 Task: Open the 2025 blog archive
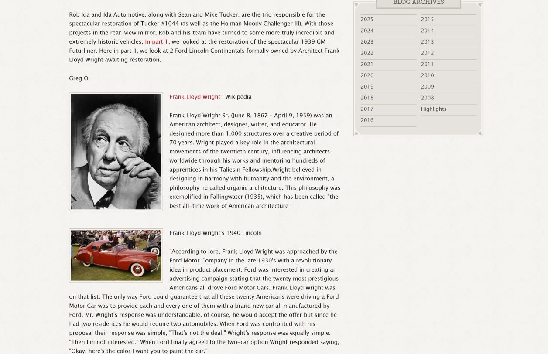[367, 20]
